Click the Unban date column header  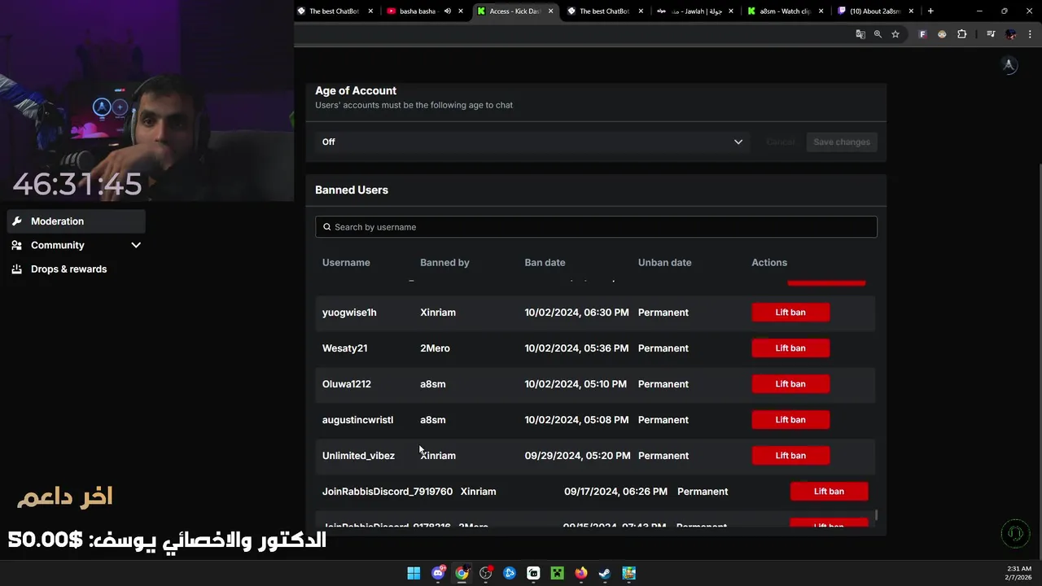point(664,263)
